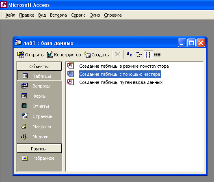Click the Группы header button
The image size is (214, 182).
click(x=39, y=149)
